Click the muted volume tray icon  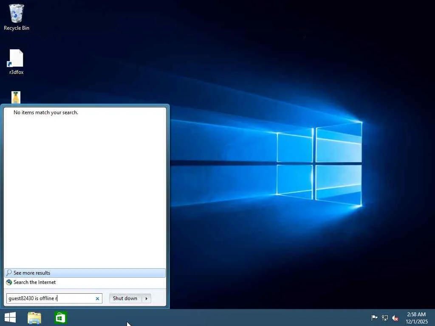click(x=395, y=318)
